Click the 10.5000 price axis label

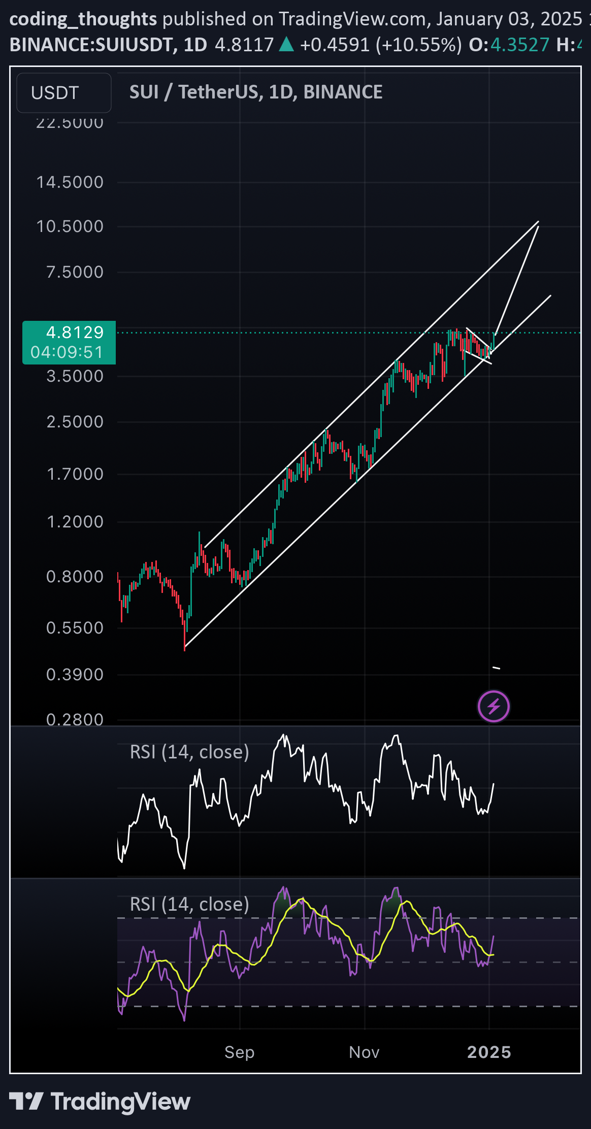point(70,226)
